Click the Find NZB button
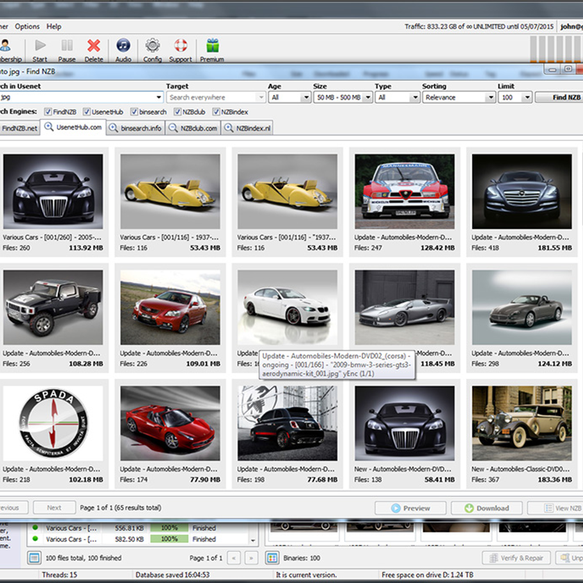Image resolution: width=583 pixels, height=583 pixels. click(x=560, y=97)
